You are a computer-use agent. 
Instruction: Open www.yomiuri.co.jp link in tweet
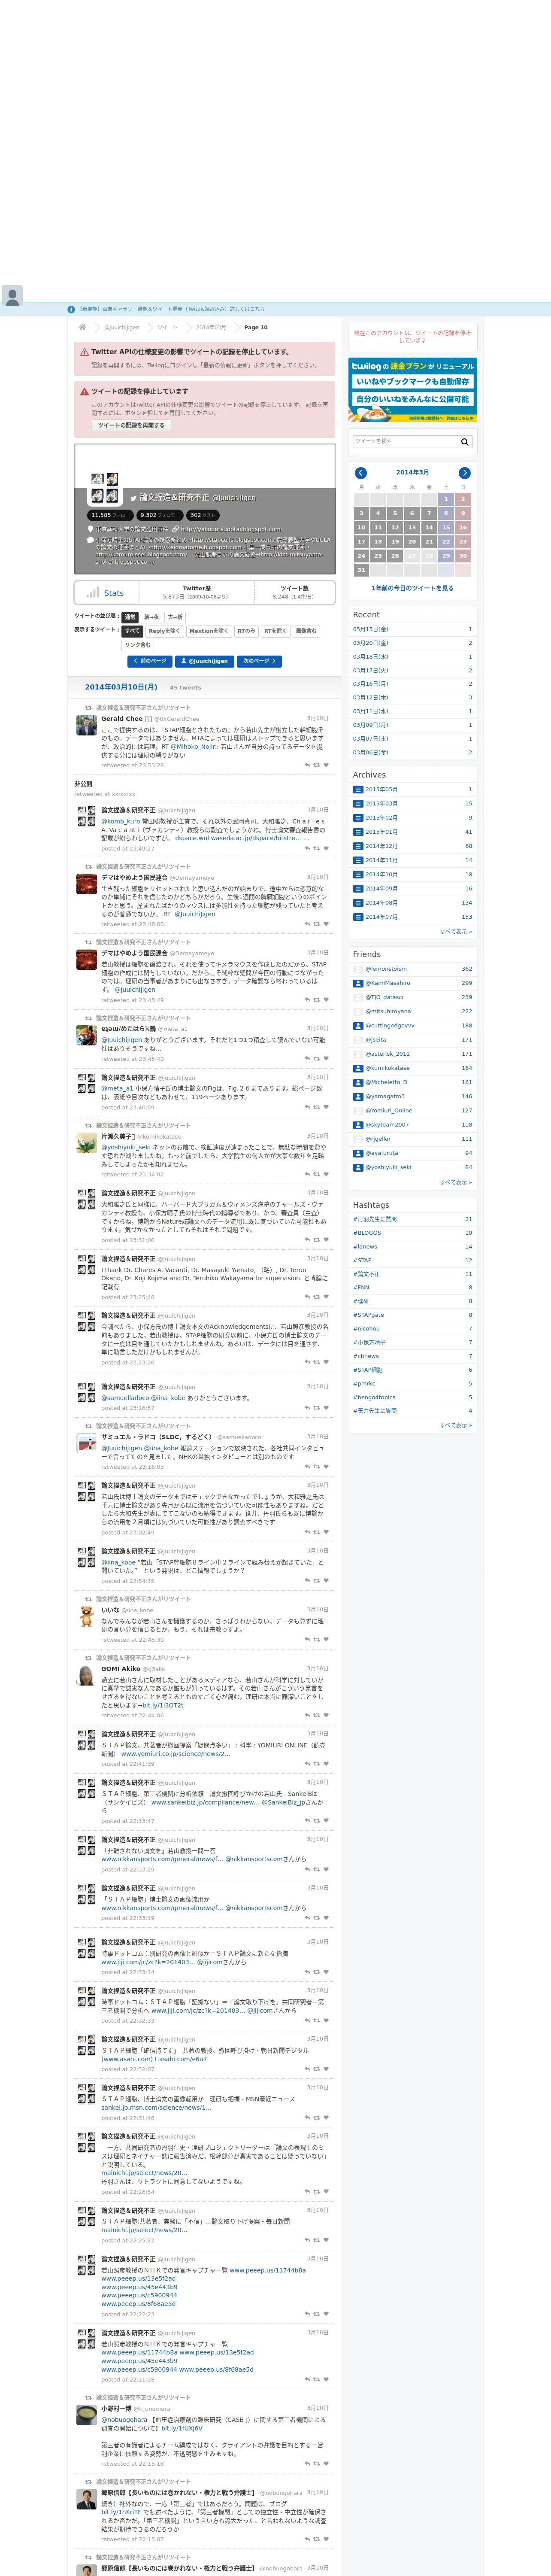(x=176, y=1753)
